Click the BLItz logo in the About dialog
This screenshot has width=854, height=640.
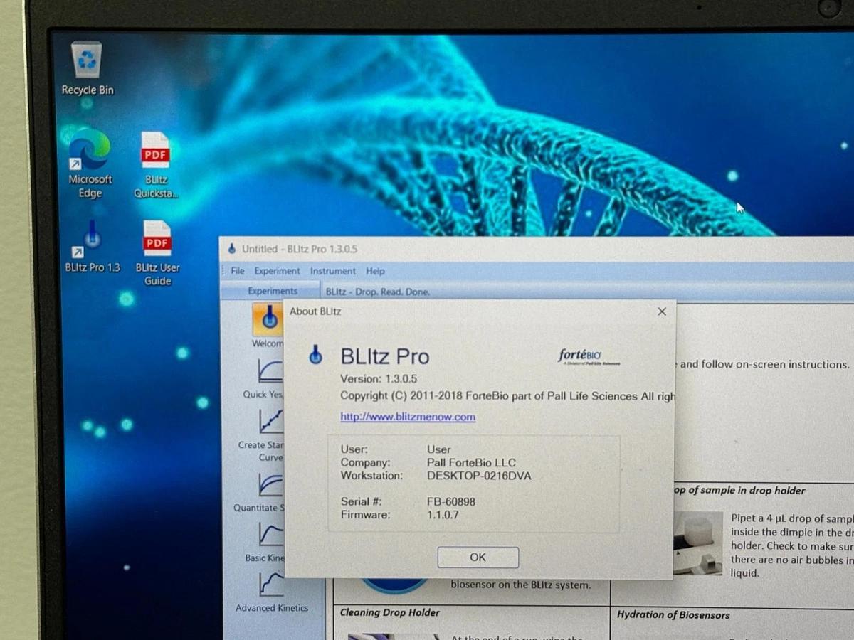[316, 354]
